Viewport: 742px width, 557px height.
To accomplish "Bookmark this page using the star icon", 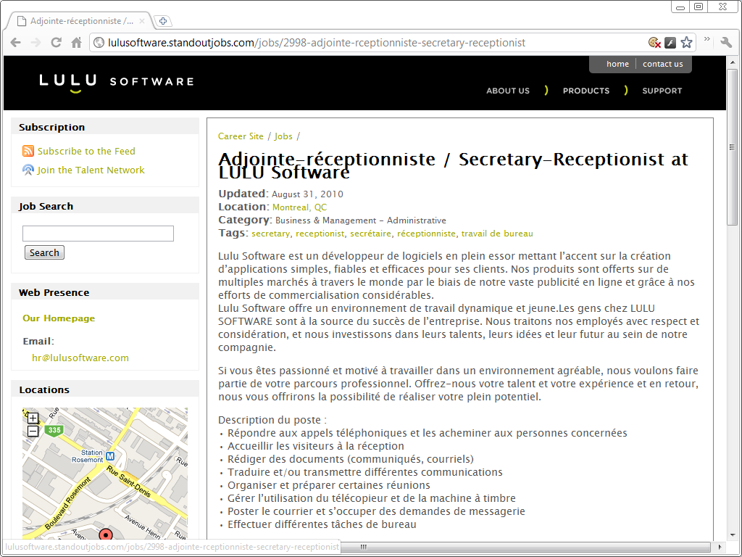I will pyautogui.click(x=686, y=42).
